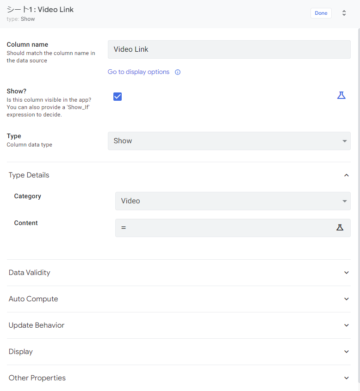
Task: Click the シート1 : Video Link header
Action: point(40,9)
